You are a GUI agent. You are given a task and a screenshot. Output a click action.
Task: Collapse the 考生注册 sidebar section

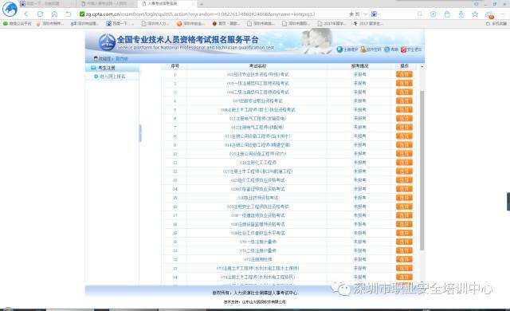coord(112,68)
